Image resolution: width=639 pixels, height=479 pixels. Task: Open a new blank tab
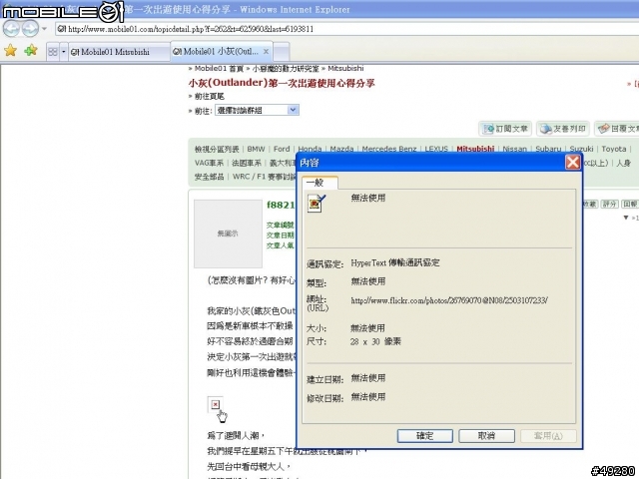coord(282,52)
